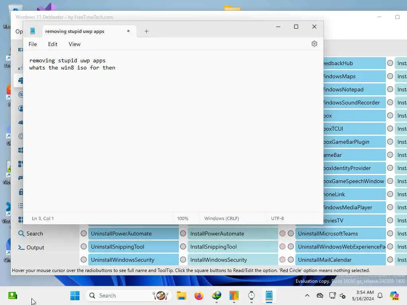Click the Notepad document icon beside the tab
Screen dimensions: 407x305
[x=33, y=31]
